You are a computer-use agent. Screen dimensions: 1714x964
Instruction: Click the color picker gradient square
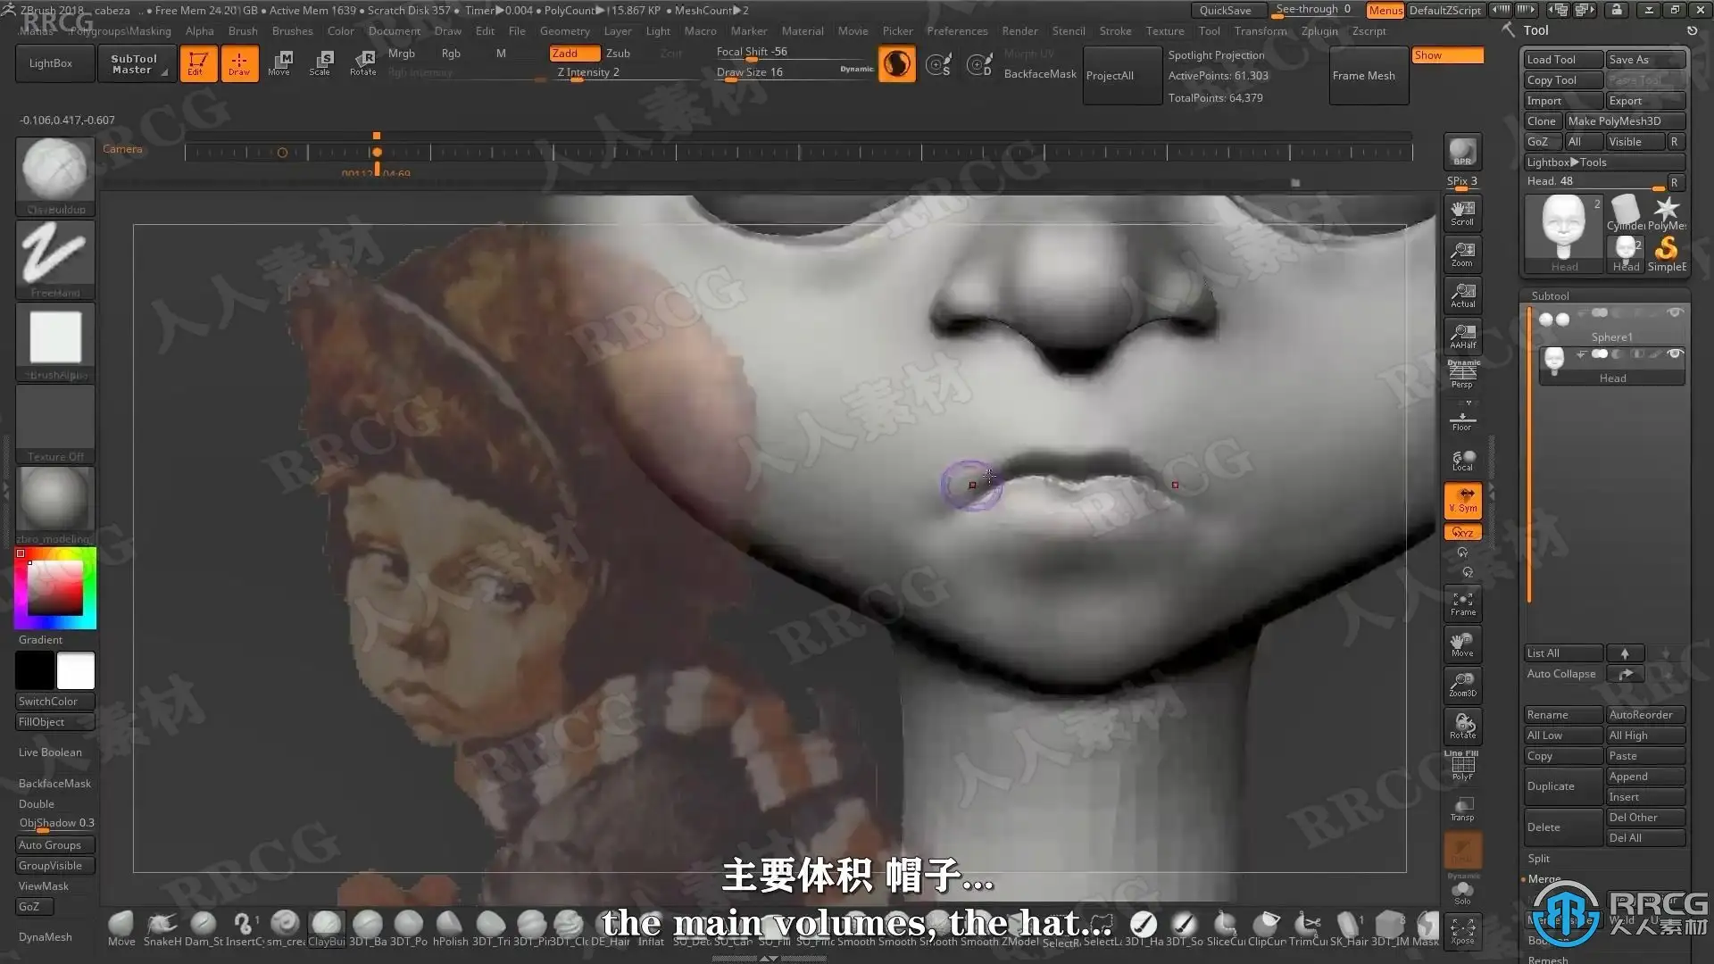(x=54, y=587)
